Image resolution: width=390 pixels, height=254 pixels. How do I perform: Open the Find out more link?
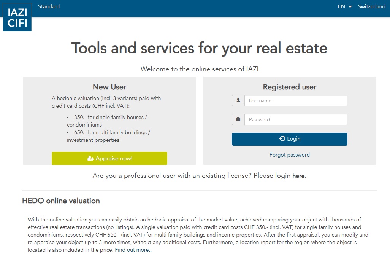tap(133, 250)
